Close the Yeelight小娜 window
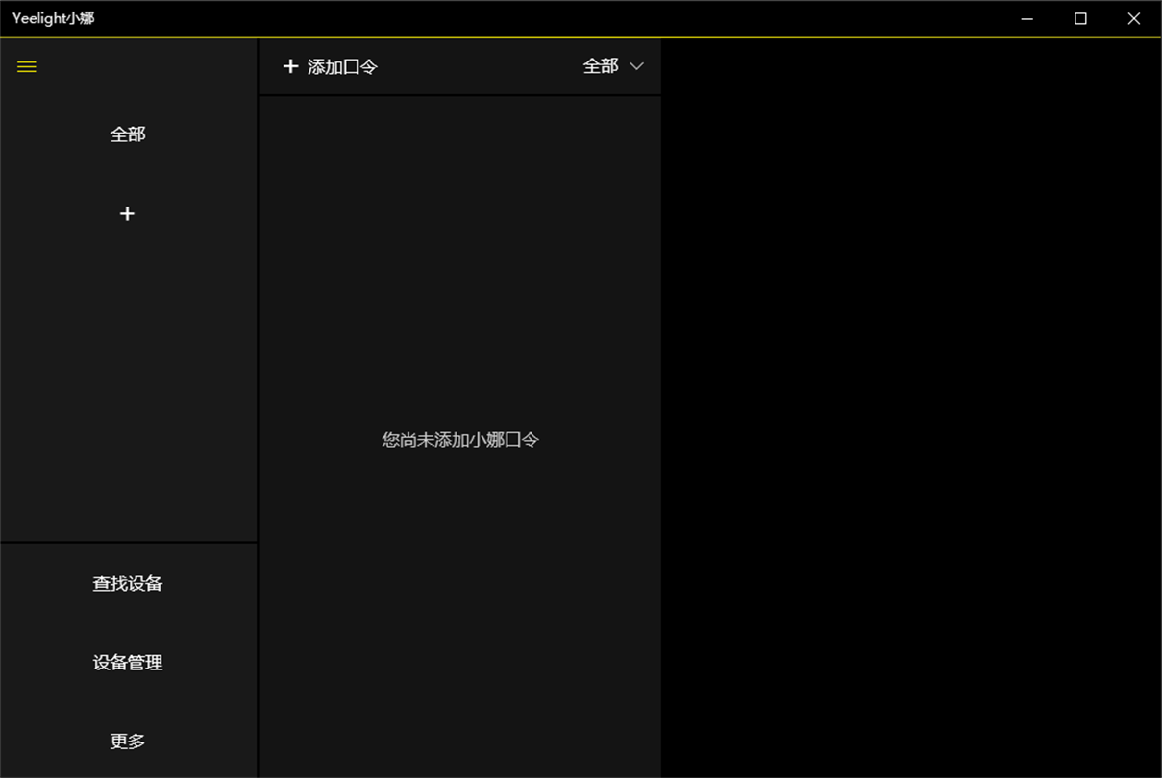The width and height of the screenshot is (1162, 778). point(1134,19)
